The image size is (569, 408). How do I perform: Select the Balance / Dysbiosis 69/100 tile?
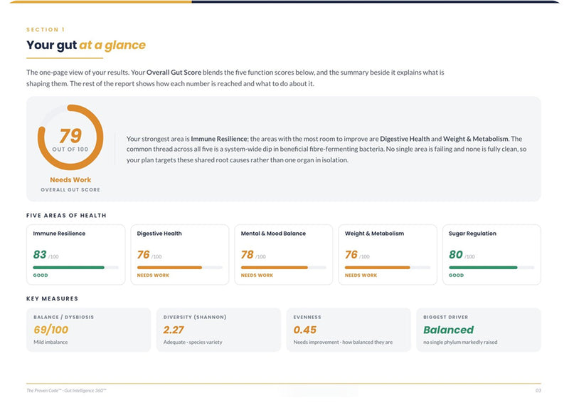tap(88, 330)
